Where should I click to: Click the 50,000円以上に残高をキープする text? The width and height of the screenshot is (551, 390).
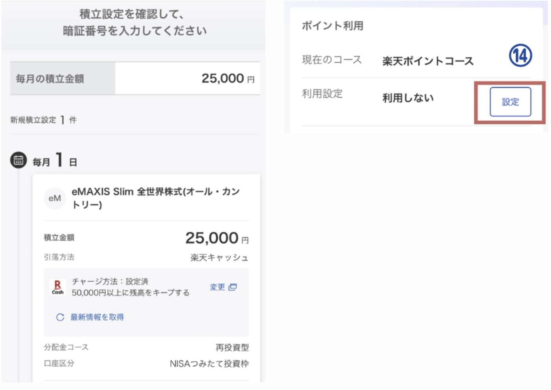(x=130, y=293)
